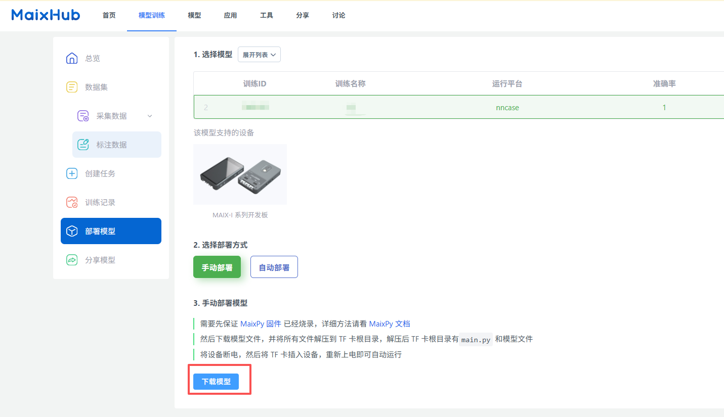Viewport: 724px width, 417px height.
Task: Go to the 首页 navigation tab
Action: coord(109,16)
